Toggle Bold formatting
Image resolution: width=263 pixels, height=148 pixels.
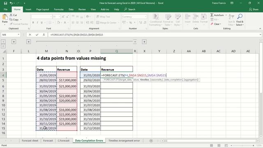click(33, 23)
